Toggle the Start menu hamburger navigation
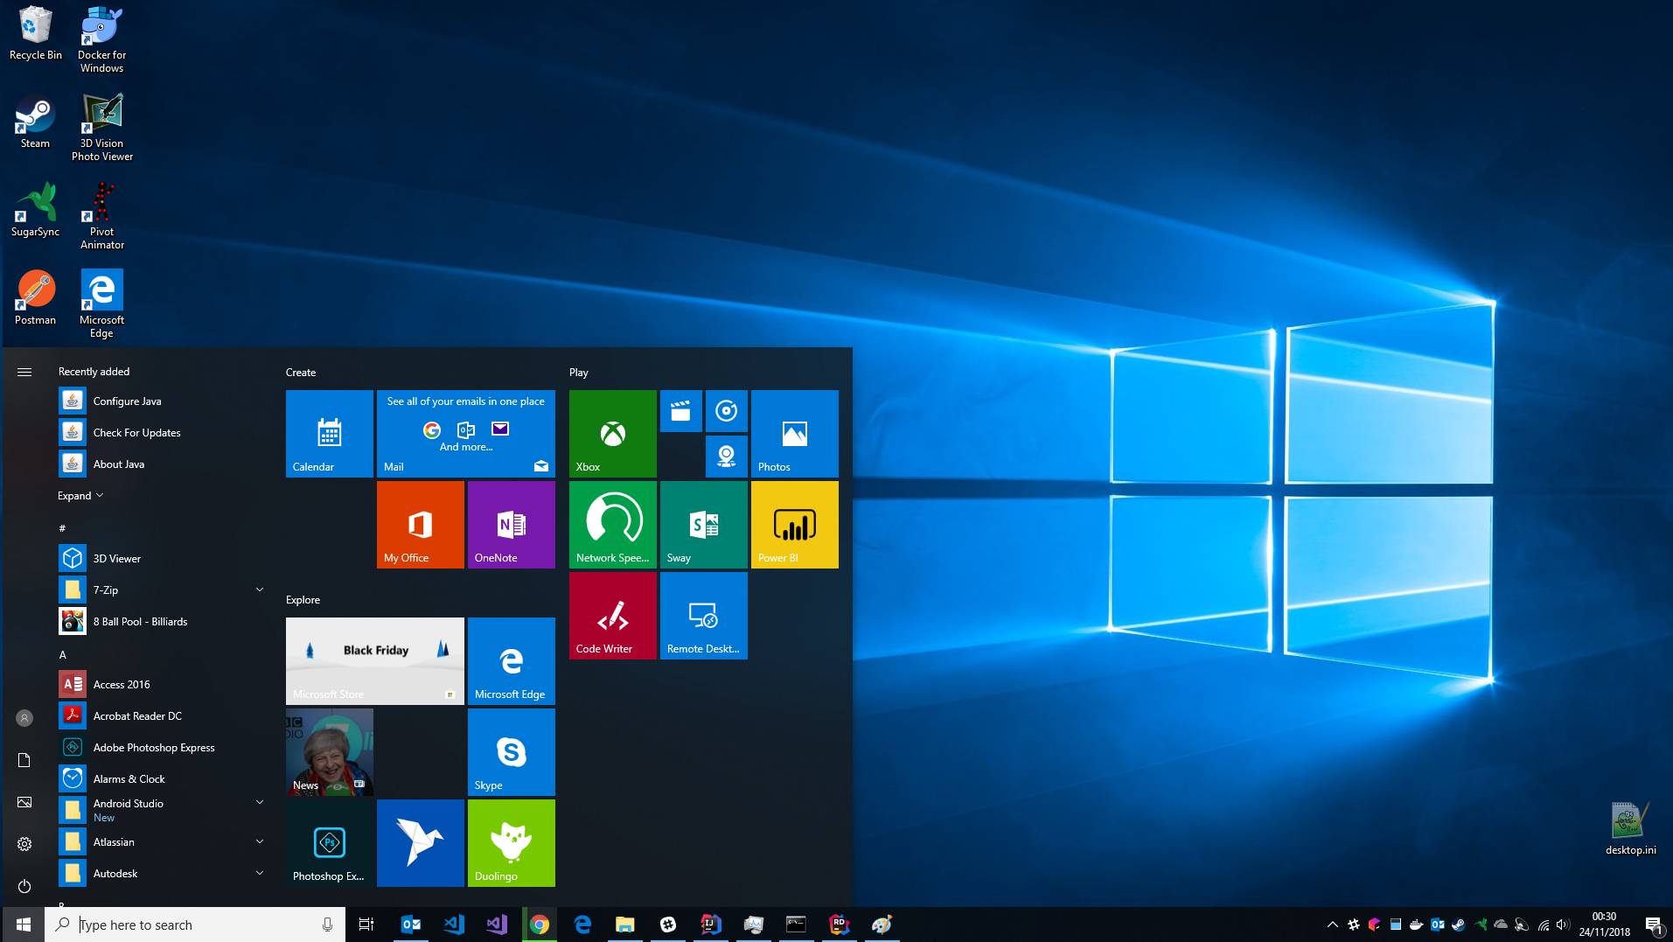The width and height of the screenshot is (1673, 942). pos(24,373)
